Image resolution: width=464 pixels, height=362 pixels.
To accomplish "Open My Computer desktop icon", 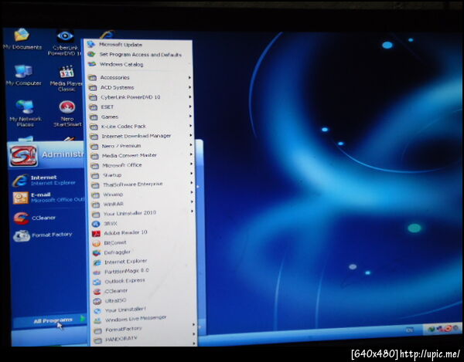I will (23, 76).
